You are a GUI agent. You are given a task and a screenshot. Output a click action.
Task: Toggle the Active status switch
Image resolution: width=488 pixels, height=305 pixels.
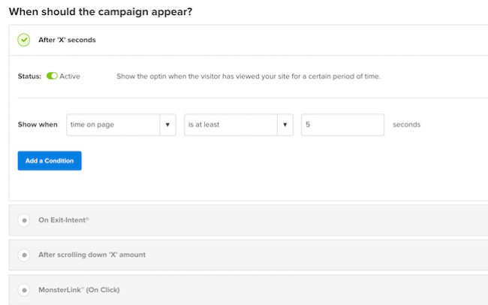(x=52, y=76)
